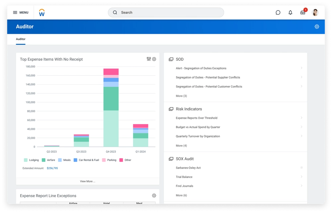Image resolution: width=332 pixels, height=213 pixels.
Task: Click View More below the chart
Action: click(88, 181)
